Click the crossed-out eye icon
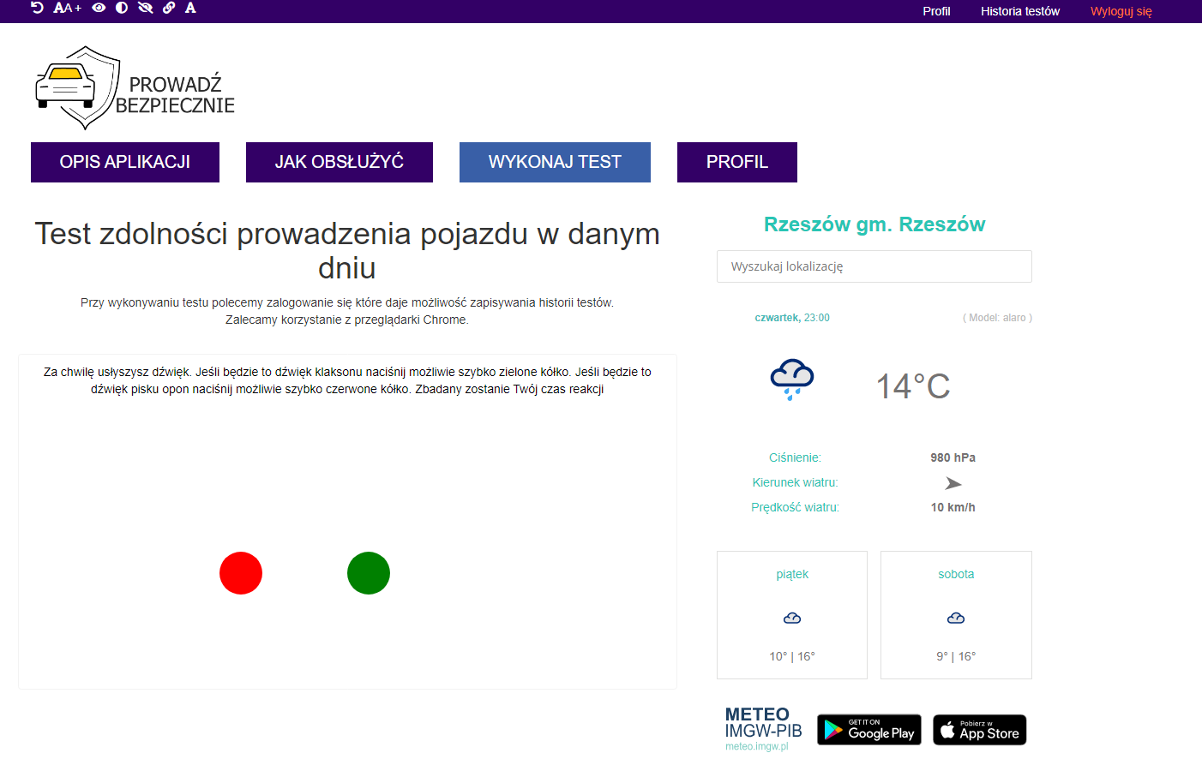The height and width of the screenshot is (765, 1202). pyautogui.click(x=145, y=8)
